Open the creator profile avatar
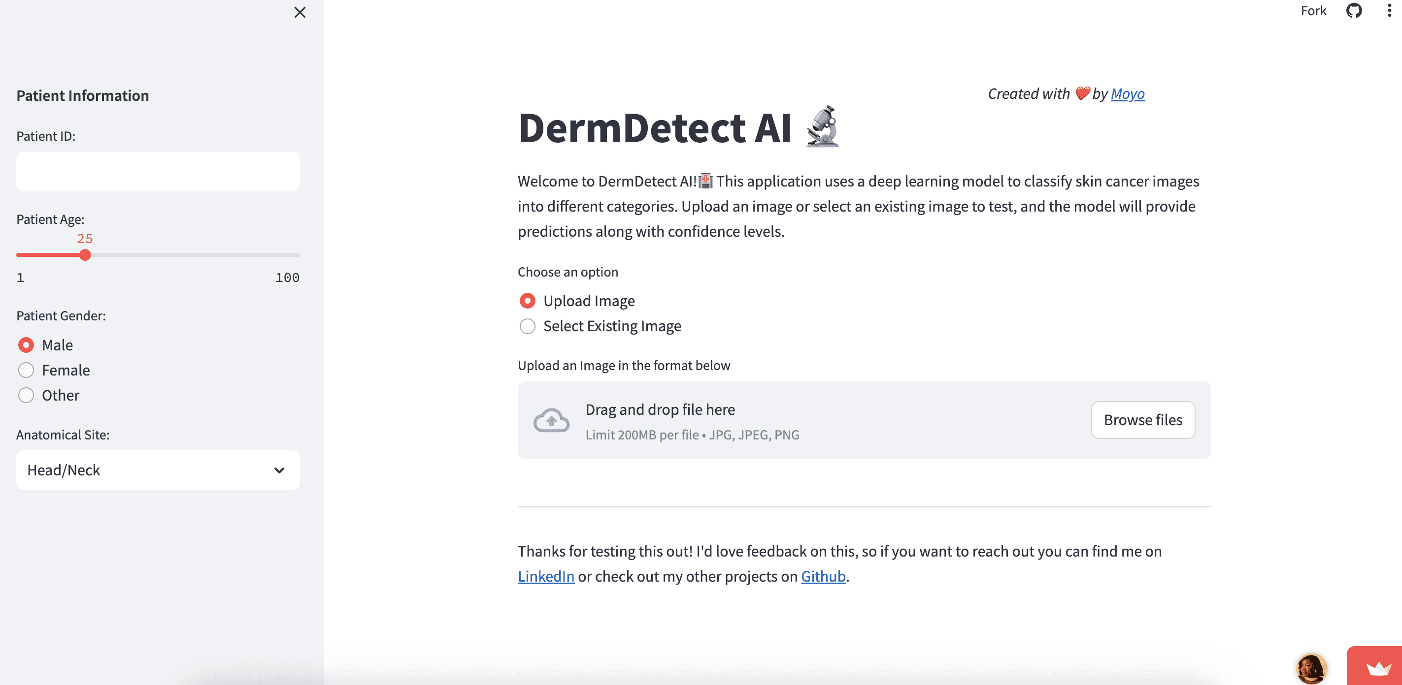Screen dimensions: 1402x685 [x=1312, y=669]
